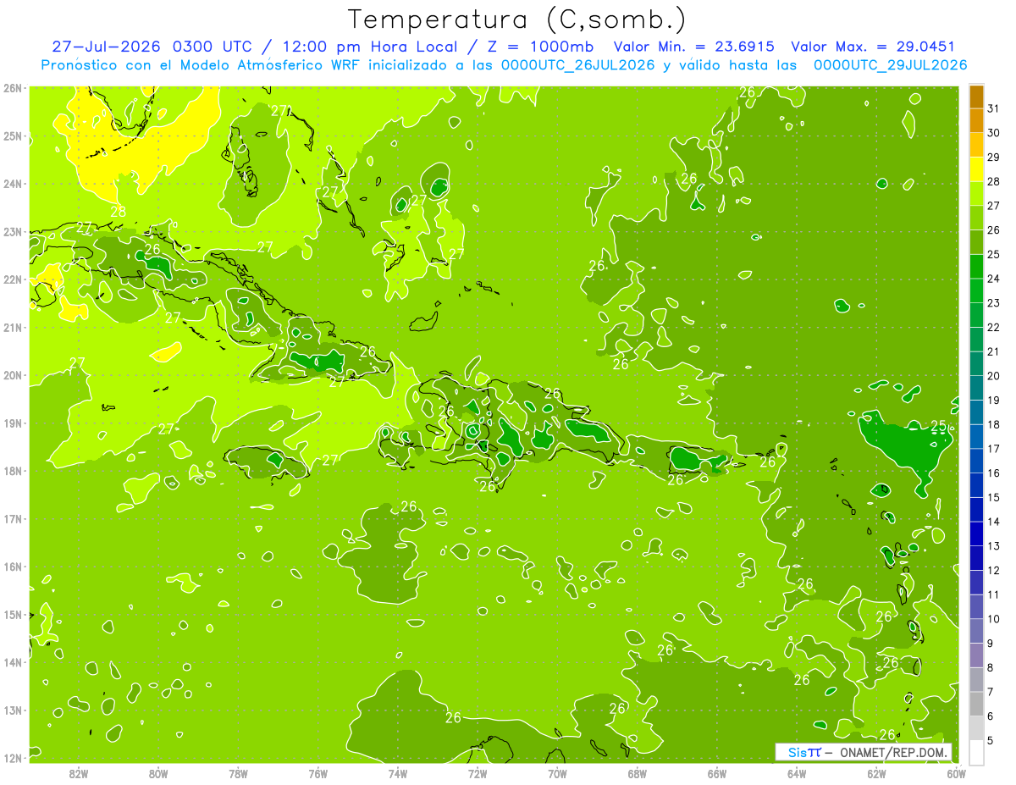Screen dimensions: 1016x785
Task: Select latitude label 16N
Action: point(13,567)
